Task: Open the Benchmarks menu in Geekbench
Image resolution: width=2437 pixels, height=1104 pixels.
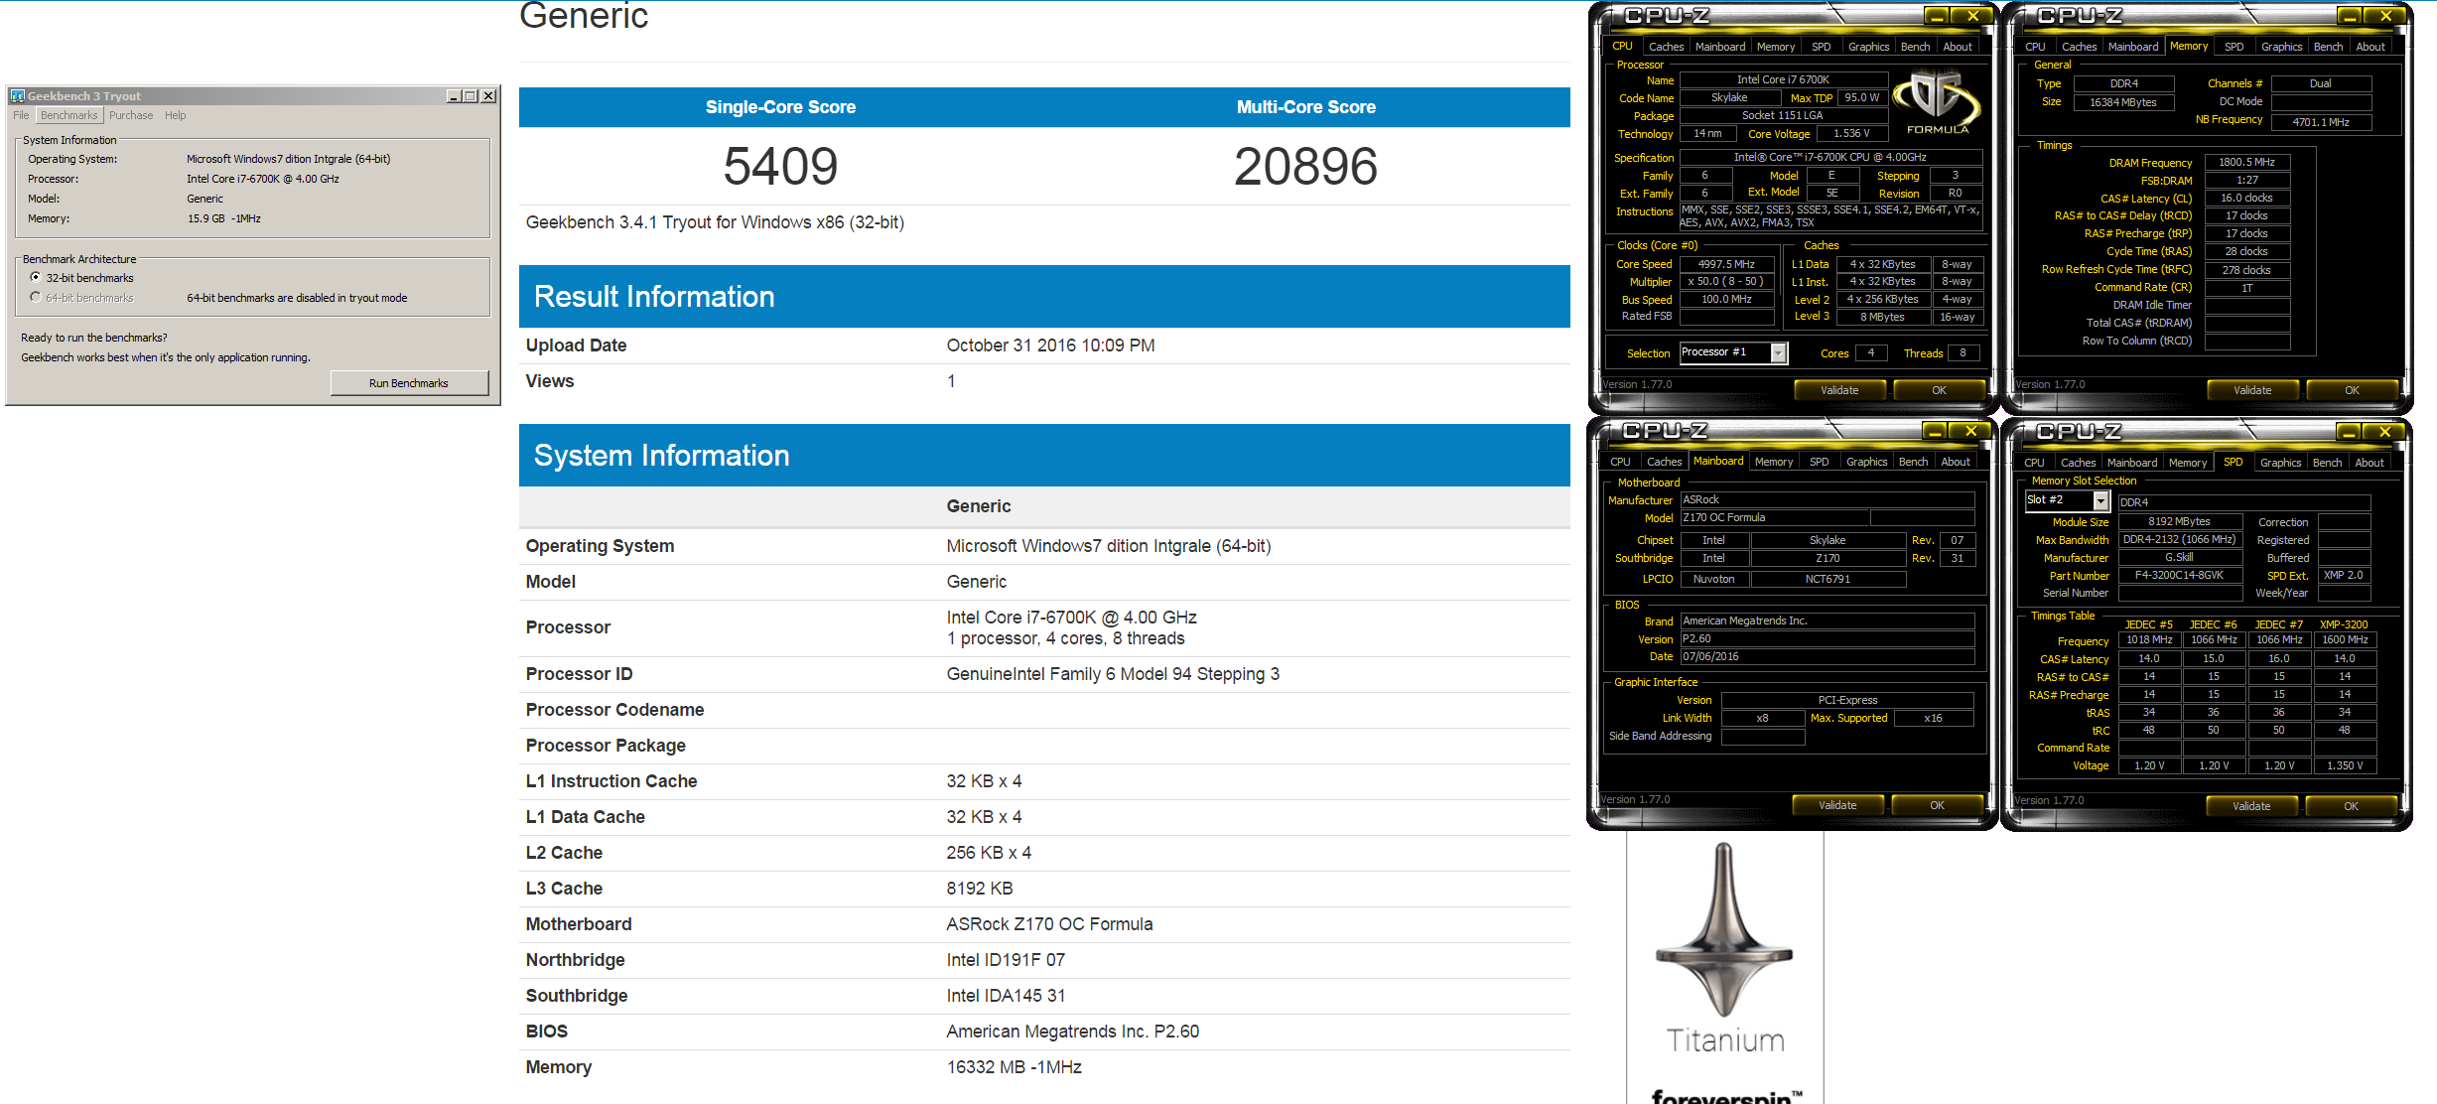Action: coord(69,115)
